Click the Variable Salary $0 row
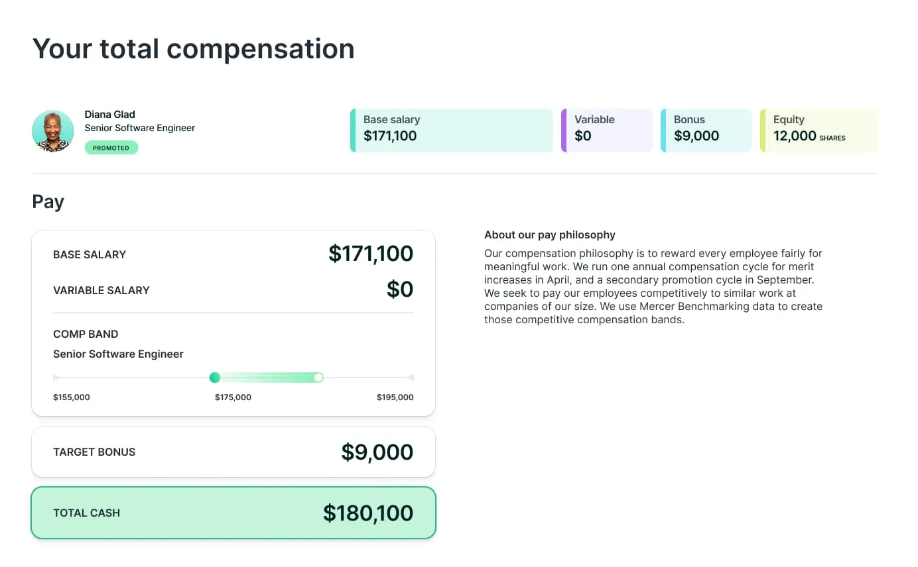Viewport: 918px width, 567px height. pyautogui.click(x=233, y=289)
